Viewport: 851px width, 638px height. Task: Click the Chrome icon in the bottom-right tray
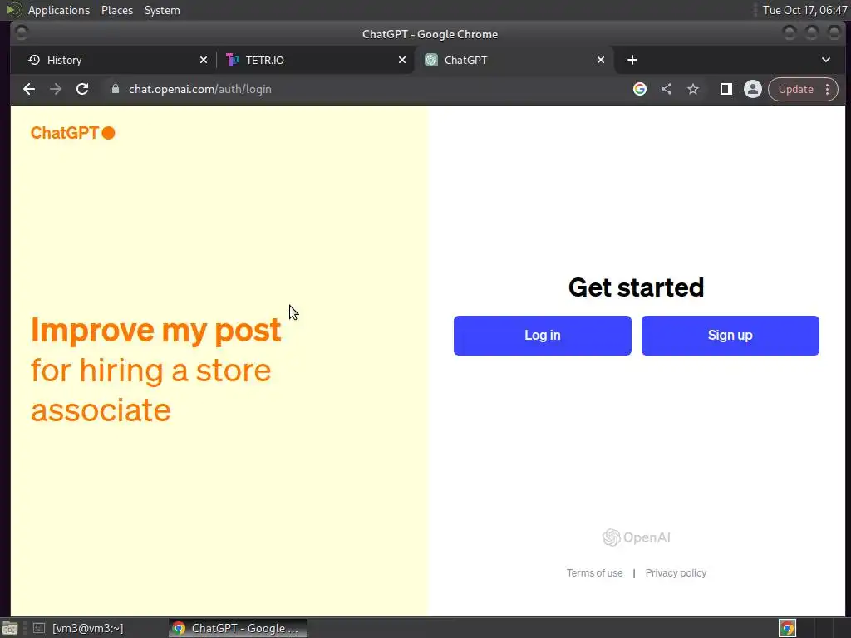click(x=787, y=628)
